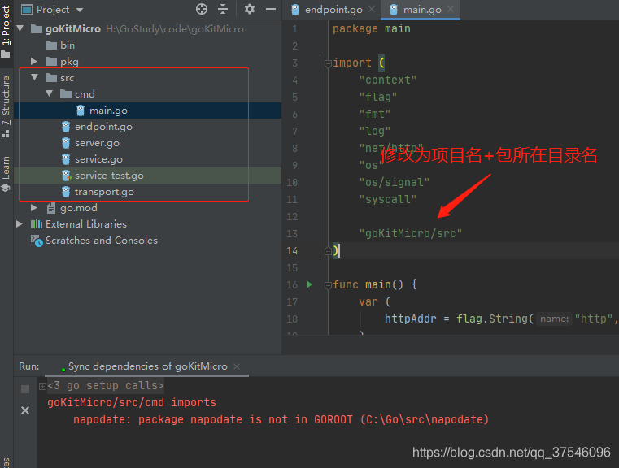Toggle the 1: Project side tool window

point(7,26)
